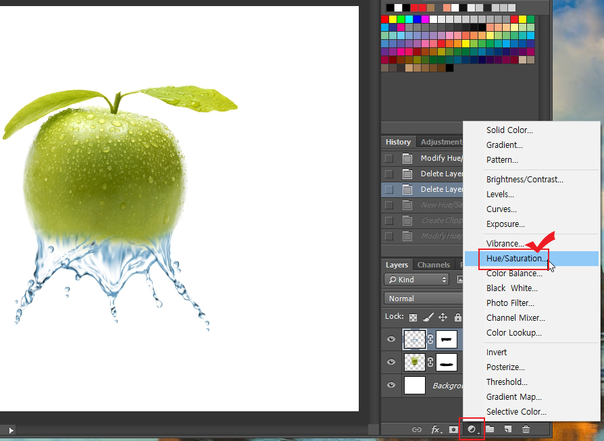Click document icon beside New Hue/Sa history state

pyautogui.click(x=407, y=205)
